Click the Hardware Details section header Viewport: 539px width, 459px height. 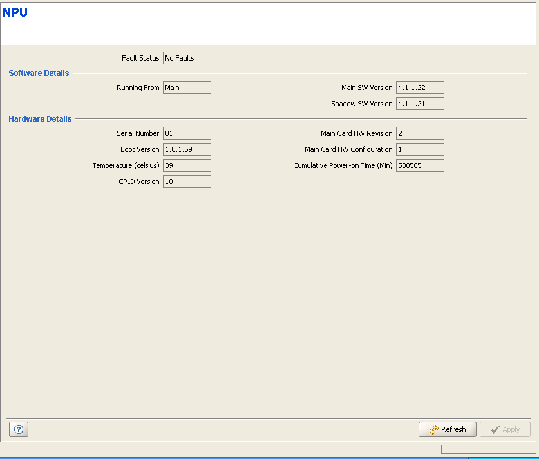[40, 119]
